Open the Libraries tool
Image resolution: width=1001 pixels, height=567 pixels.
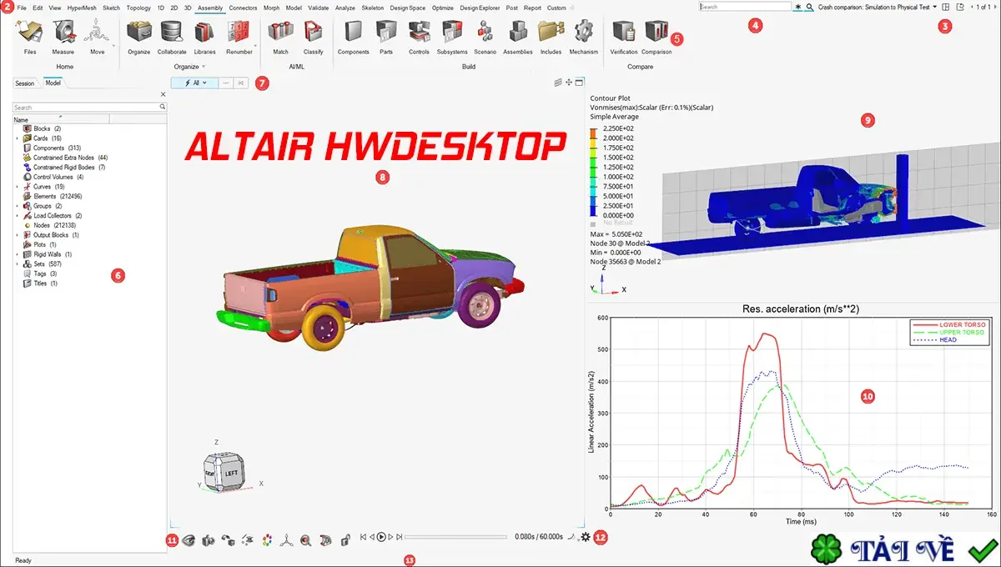(x=204, y=37)
